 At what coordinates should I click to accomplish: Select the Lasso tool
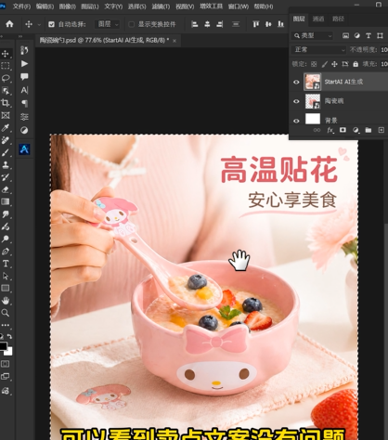click(6, 78)
